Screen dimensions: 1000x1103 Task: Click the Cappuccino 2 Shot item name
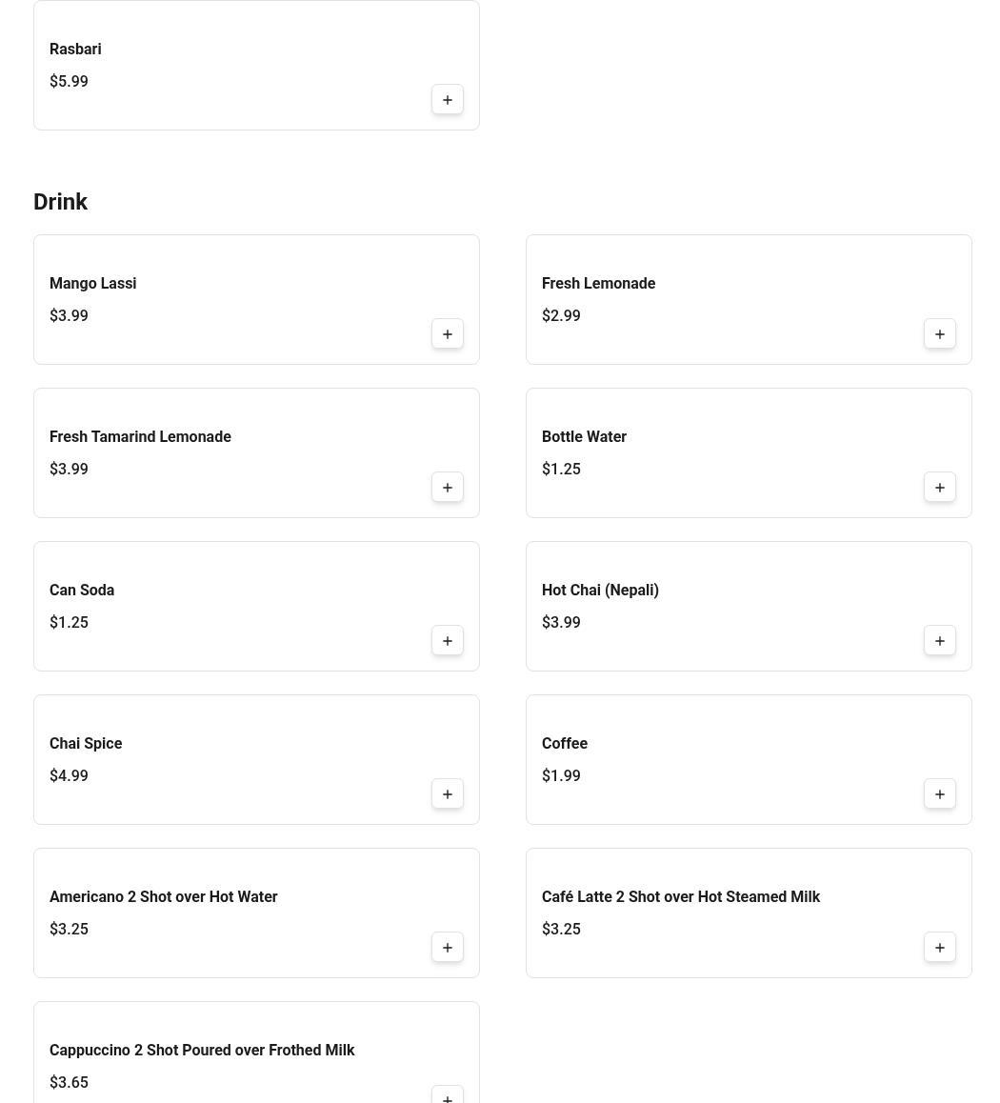pyautogui.click(x=202, y=1050)
